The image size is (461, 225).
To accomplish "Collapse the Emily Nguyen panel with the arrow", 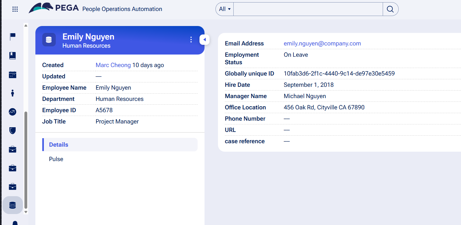I will click(x=204, y=39).
